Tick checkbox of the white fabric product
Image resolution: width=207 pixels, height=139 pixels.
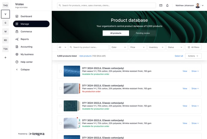(60, 123)
